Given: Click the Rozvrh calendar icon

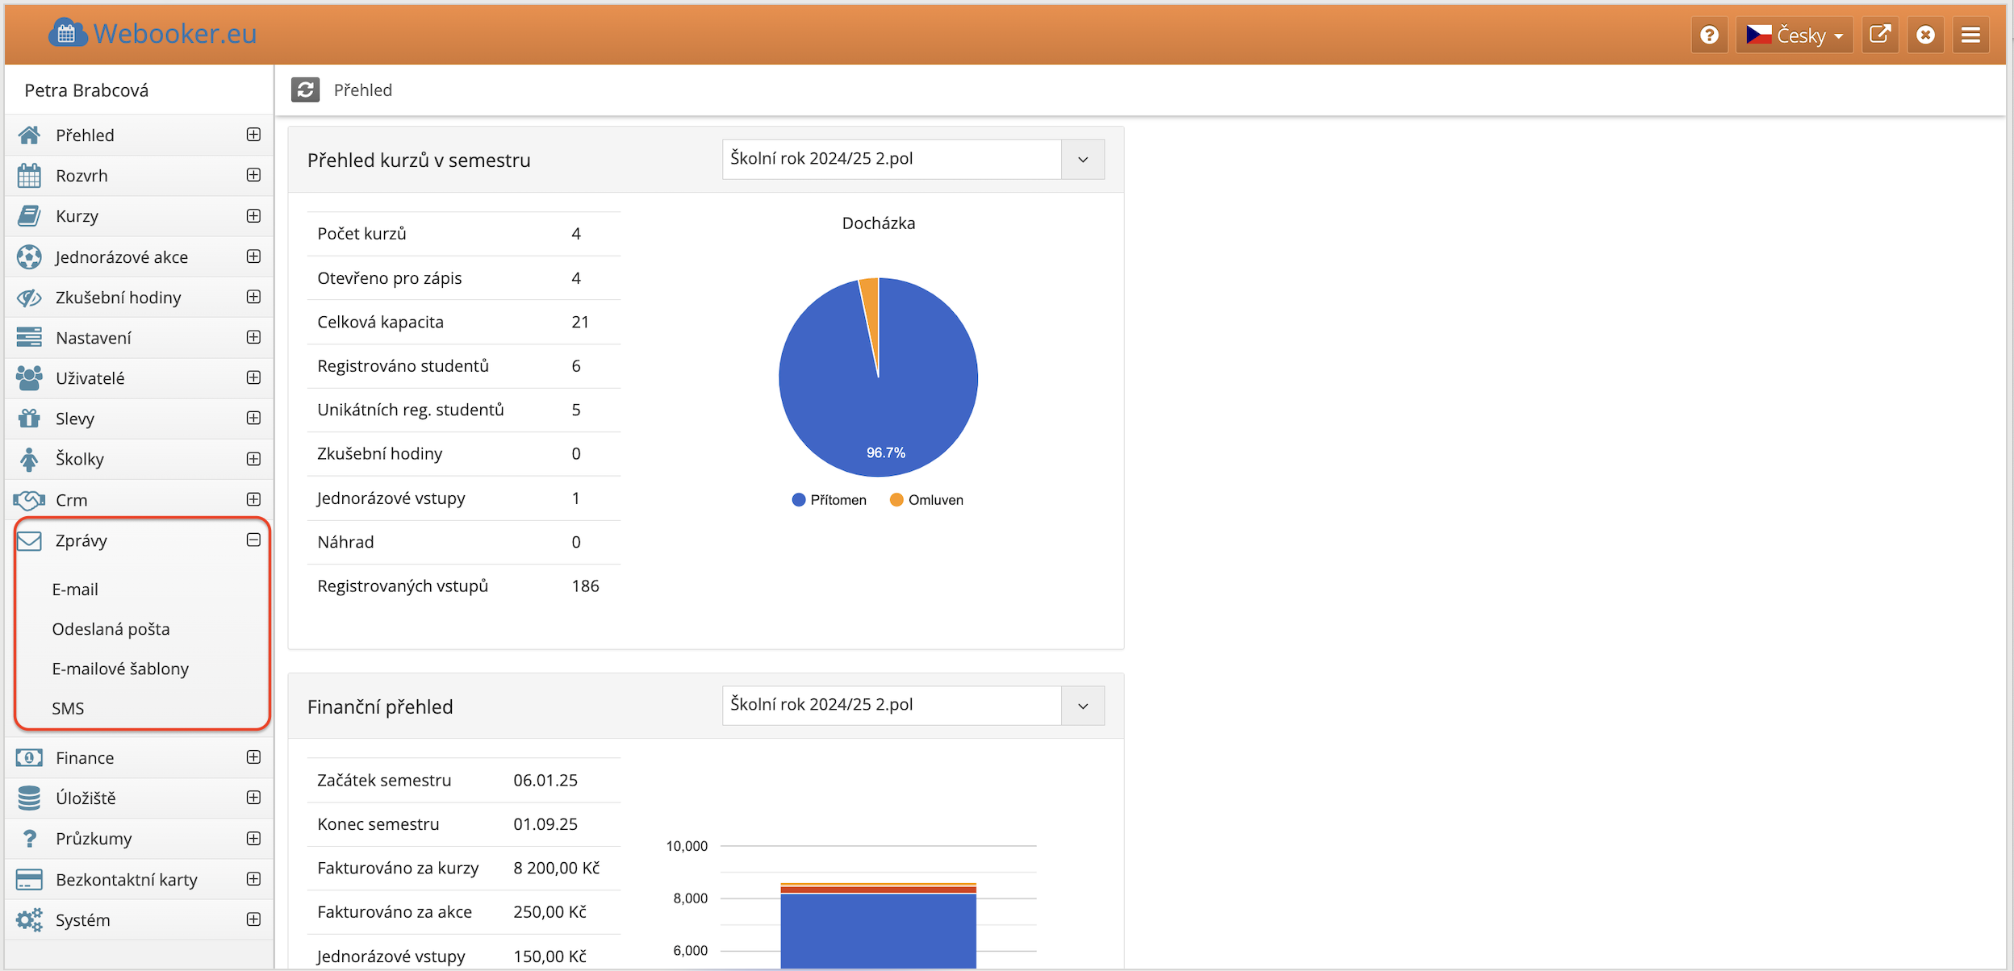Looking at the screenshot, I should 29,176.
